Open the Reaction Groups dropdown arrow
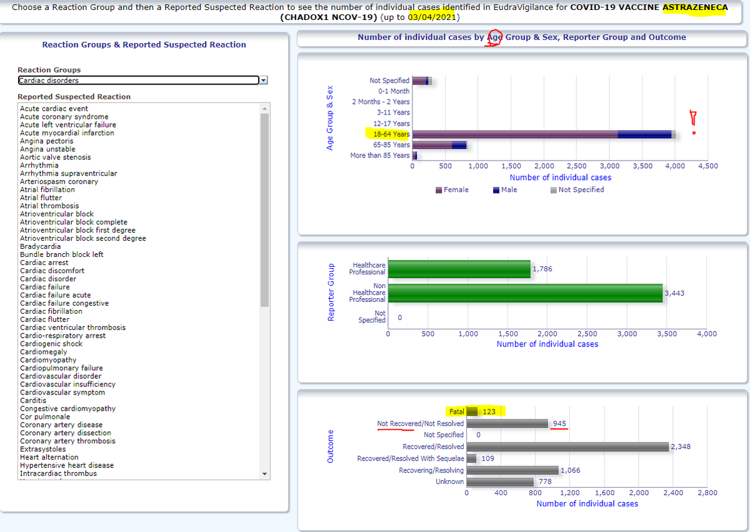The image size is (750, 532). (x=263, y=80)
